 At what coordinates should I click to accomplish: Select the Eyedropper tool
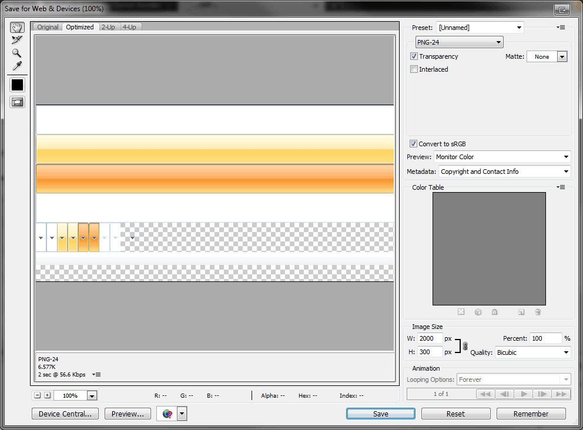coord(16,66)
